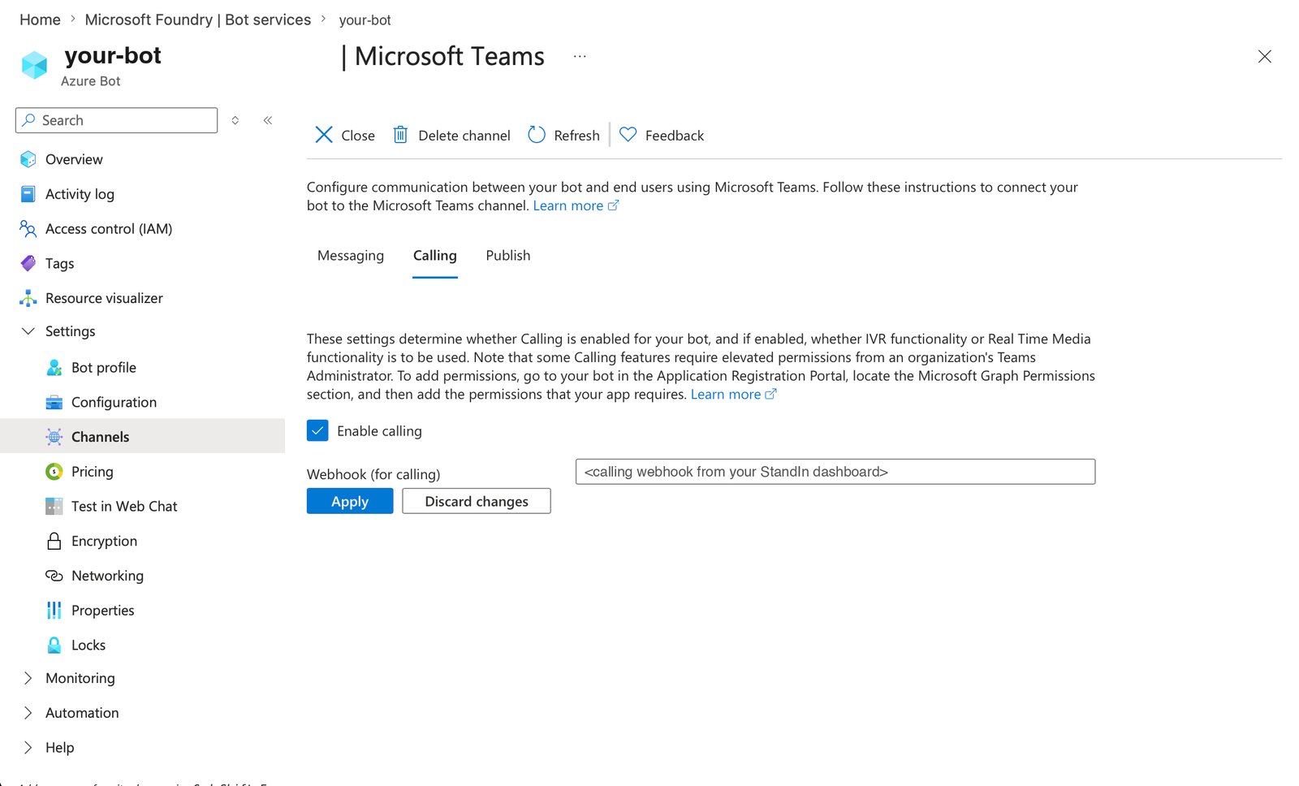Open the Publish tab
This screenshot has height=786, width=1299.
[508, 256]
